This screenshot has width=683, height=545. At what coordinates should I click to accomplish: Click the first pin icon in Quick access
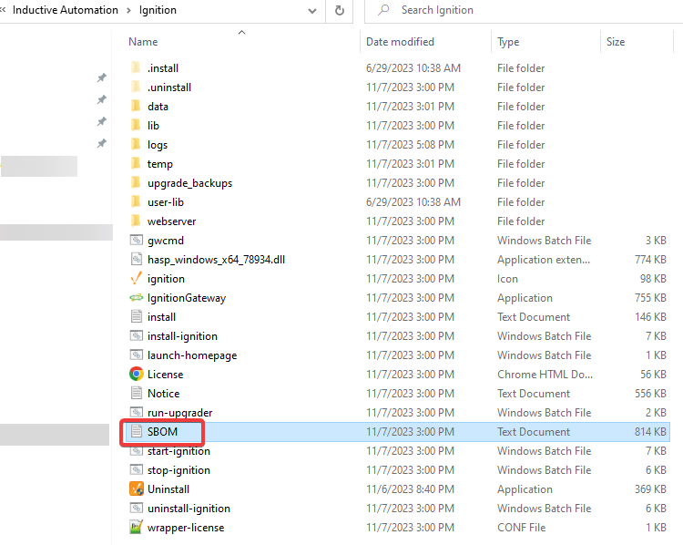pos(101,77)
